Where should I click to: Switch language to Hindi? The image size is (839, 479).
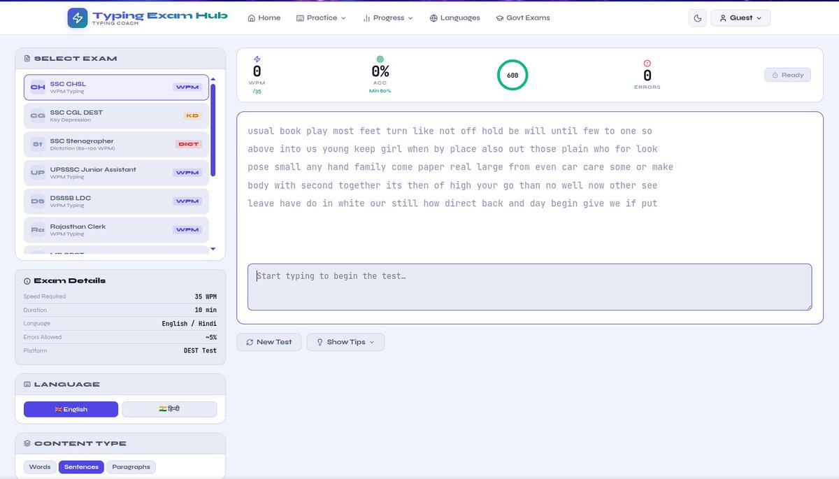coord(169,409)
